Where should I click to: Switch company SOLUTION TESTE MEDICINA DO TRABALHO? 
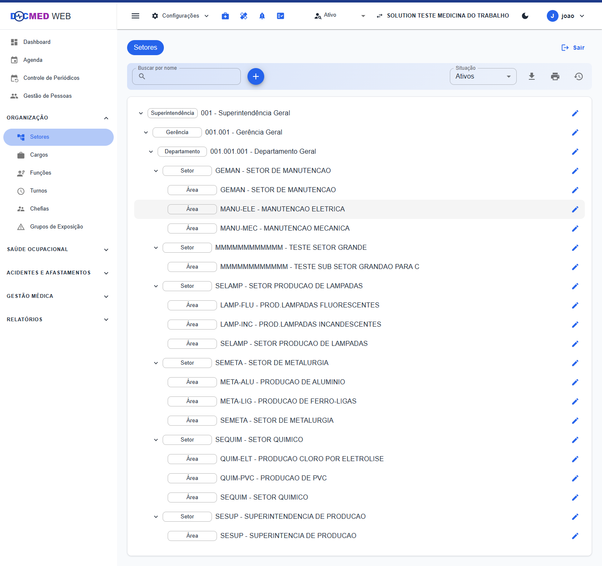[x=443, y=15]
